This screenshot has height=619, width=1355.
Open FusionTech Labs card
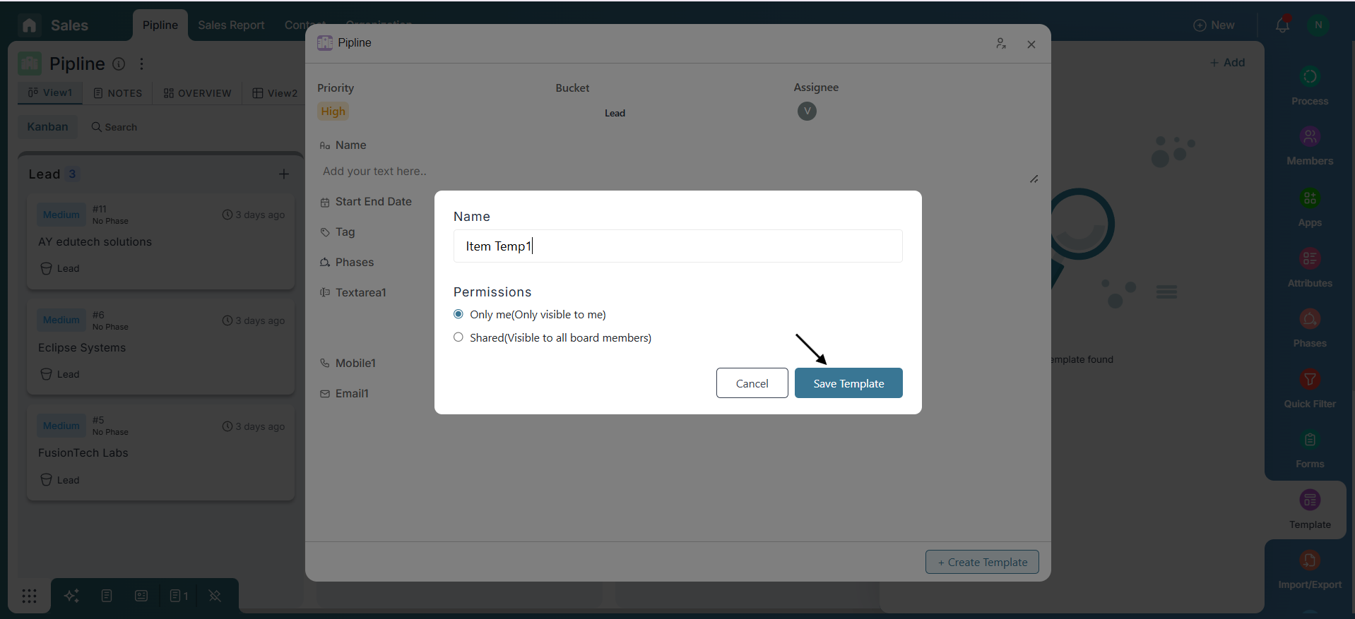pyautogui.click(x=160, y=452)
